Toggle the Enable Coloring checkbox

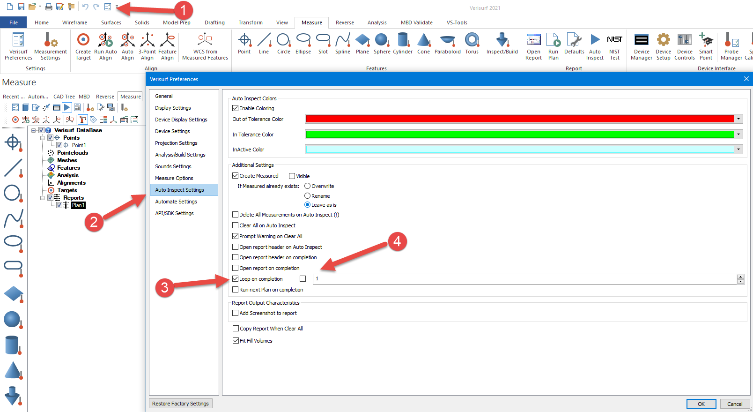[236, 108]
